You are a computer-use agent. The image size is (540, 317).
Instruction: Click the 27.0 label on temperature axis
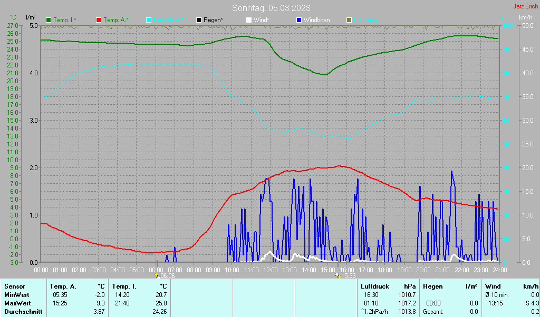pos(13,25)
